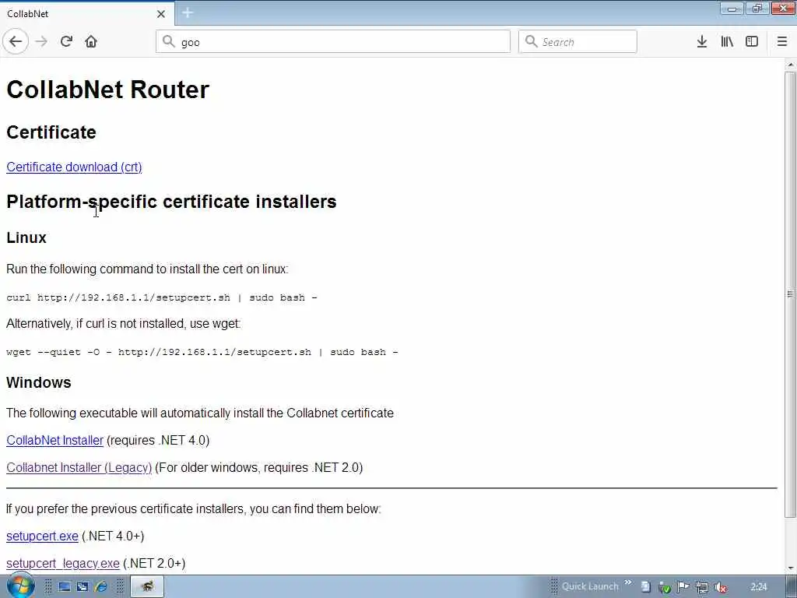The height and width of the screenshot is (598, 797).
Task: Click the CollabNet Router heading
Action: click(107, 90)
